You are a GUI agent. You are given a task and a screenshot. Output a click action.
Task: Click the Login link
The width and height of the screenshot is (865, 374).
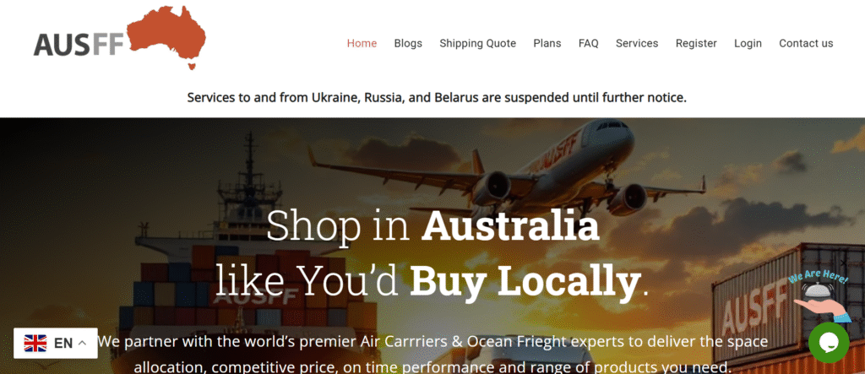pyautogui.click(x=748, y=43)
